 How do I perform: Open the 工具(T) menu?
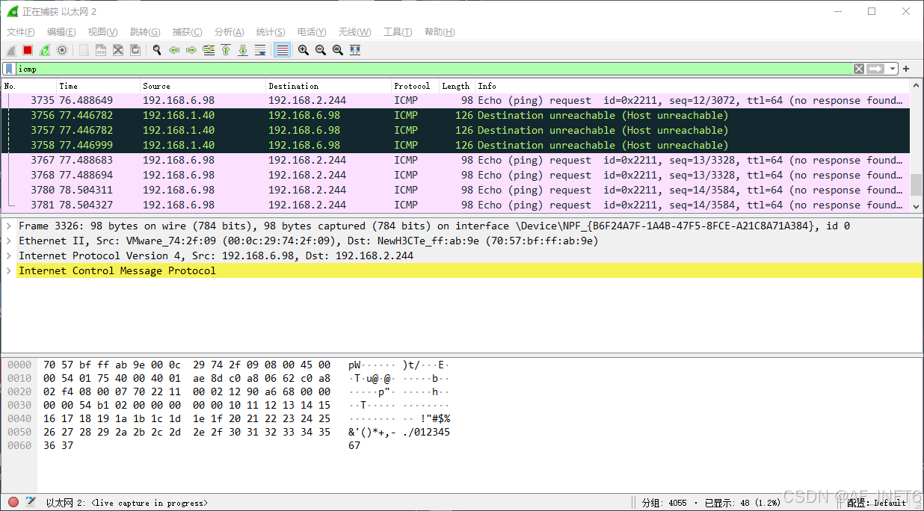[x=398, y=32]
